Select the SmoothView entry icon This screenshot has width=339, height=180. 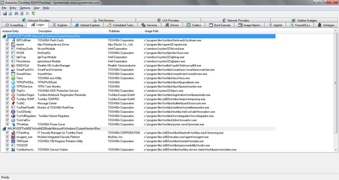[13, 74]
